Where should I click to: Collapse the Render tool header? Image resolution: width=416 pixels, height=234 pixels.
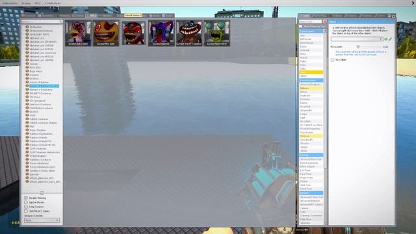[x=311, y=193]
